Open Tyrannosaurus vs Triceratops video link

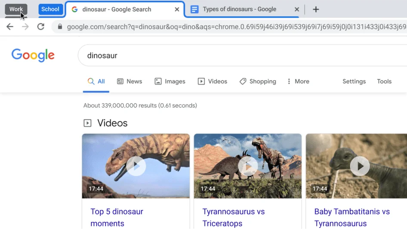point(234,217)
